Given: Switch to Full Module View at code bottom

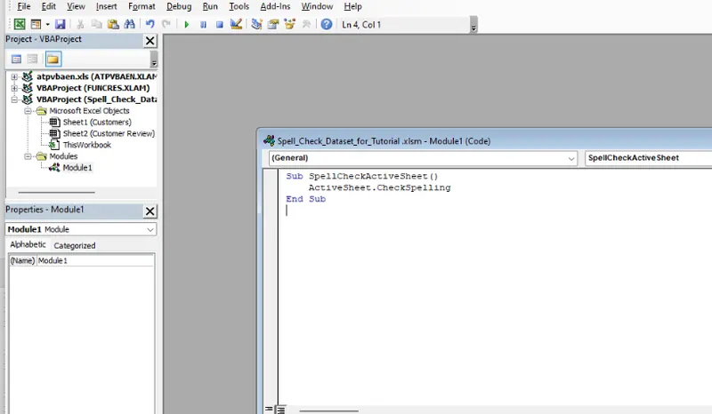Looking at the screenshot, I should 279,409.
